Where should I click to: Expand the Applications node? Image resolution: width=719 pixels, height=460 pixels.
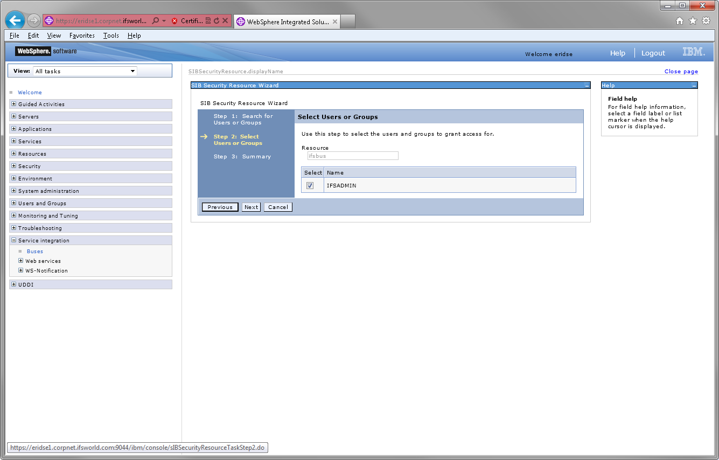point(14,129)
